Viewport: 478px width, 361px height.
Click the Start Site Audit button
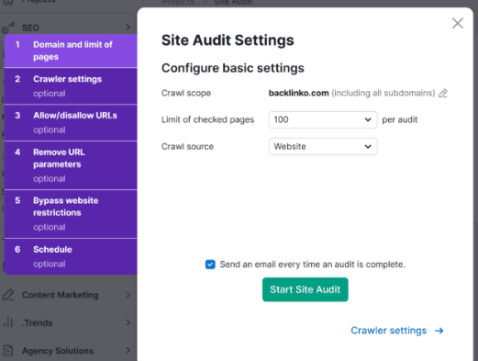305,289
